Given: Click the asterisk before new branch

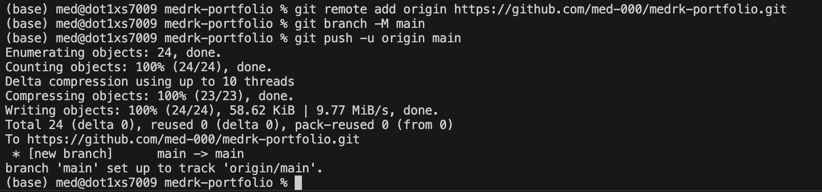Looking at the screenshot, I should [x=16, y=154].
